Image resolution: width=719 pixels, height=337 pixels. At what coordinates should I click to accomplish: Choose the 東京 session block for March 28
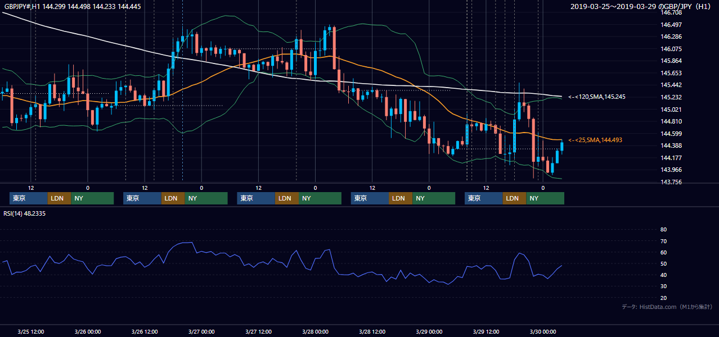370,198
